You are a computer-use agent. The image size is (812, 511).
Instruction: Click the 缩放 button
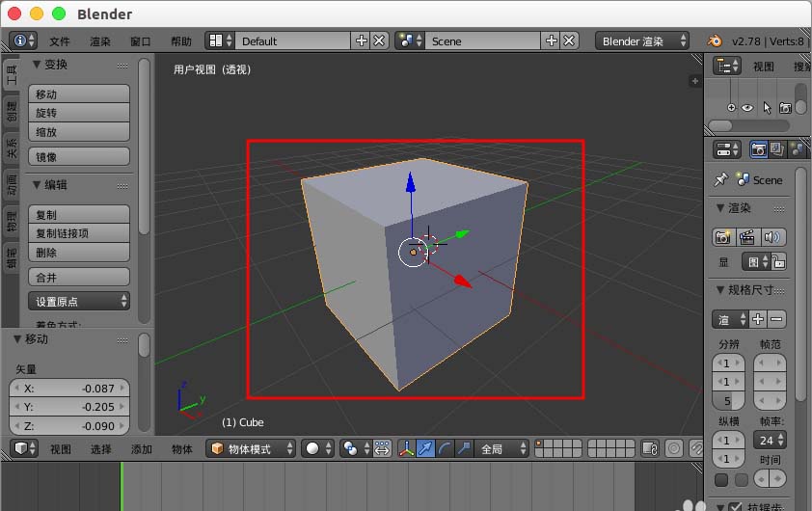tap(79, 131)
